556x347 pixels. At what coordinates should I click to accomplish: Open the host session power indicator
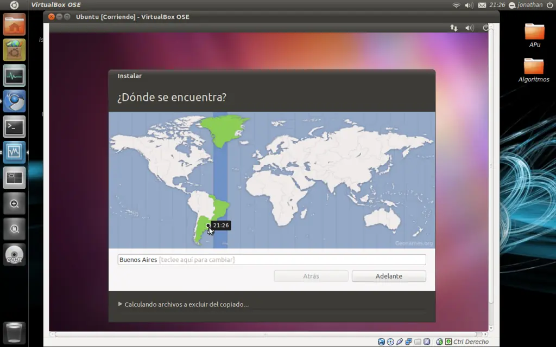(x=550, y=5)
